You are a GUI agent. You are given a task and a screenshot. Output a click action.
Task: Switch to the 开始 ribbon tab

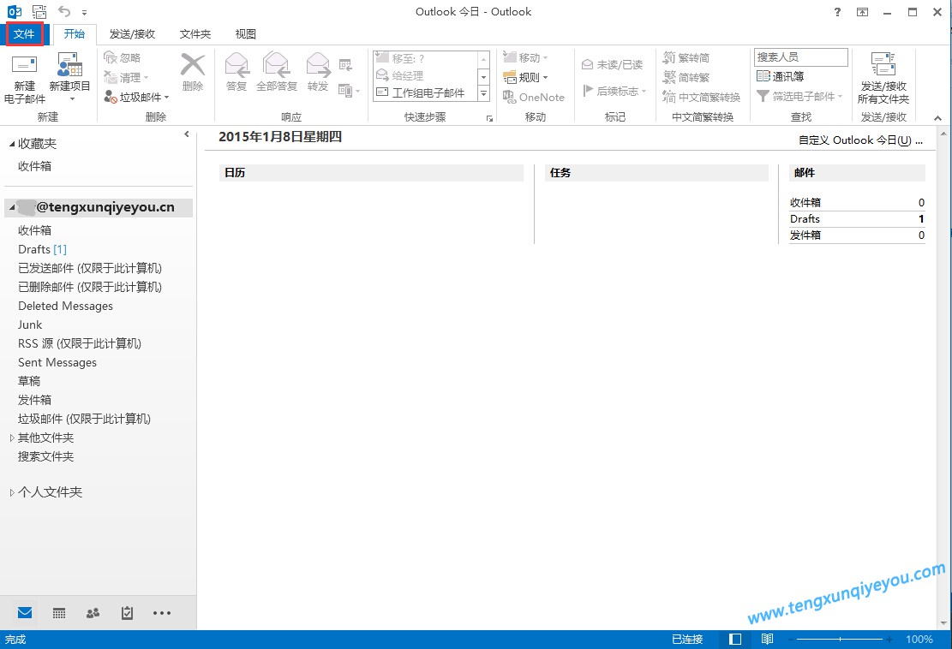coord(74,34)
